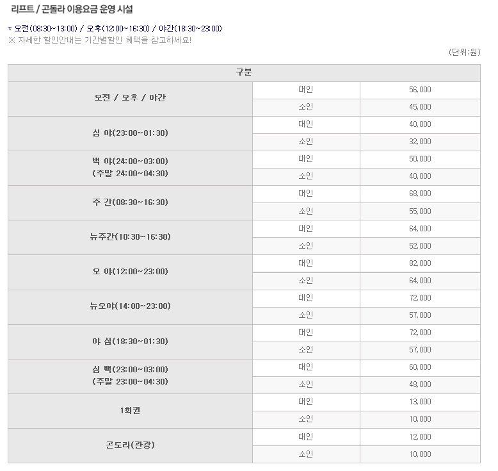Select the 심야(23:00~01:30) row label
Image resolution: width=498 pixels, height=471 pixels.
130,133
